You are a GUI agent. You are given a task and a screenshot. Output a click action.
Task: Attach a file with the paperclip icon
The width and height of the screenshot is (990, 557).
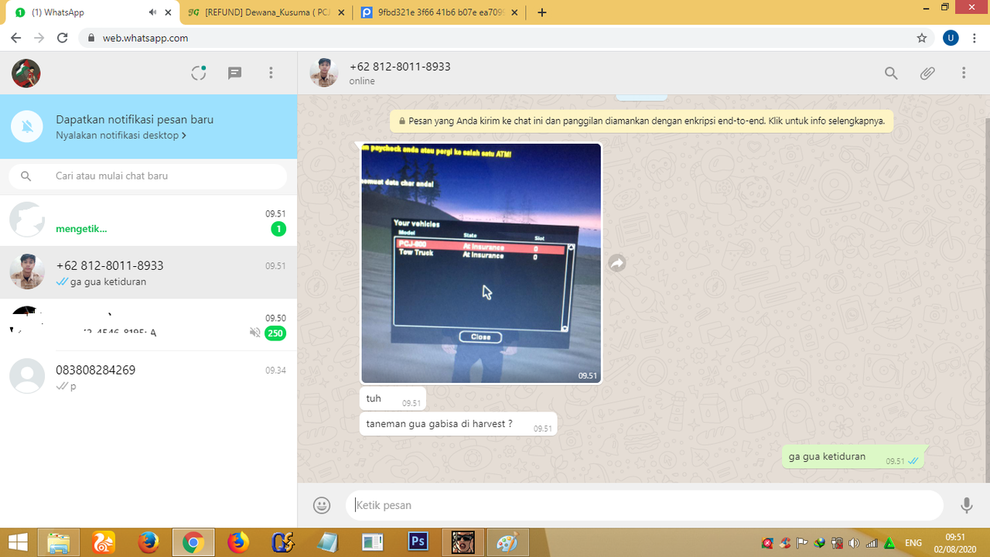click(x=927, y=73)
